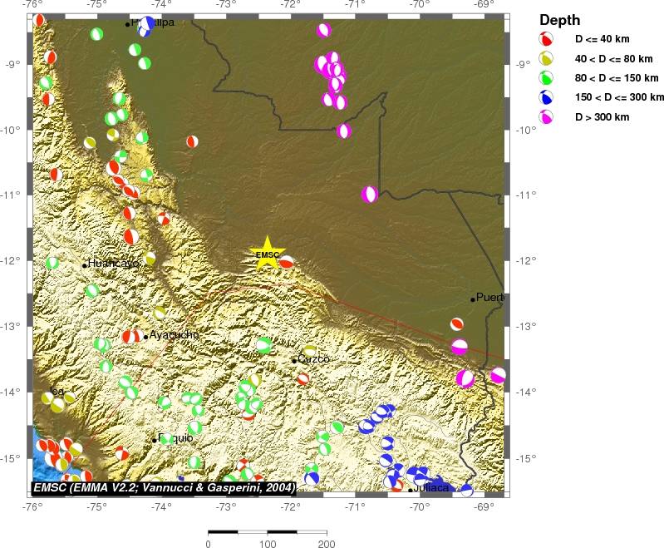The width and height of the screenshot is (664, 548).
Task: Click the yellow beachball just above the Cuzco label
Action: click(309, 350)
